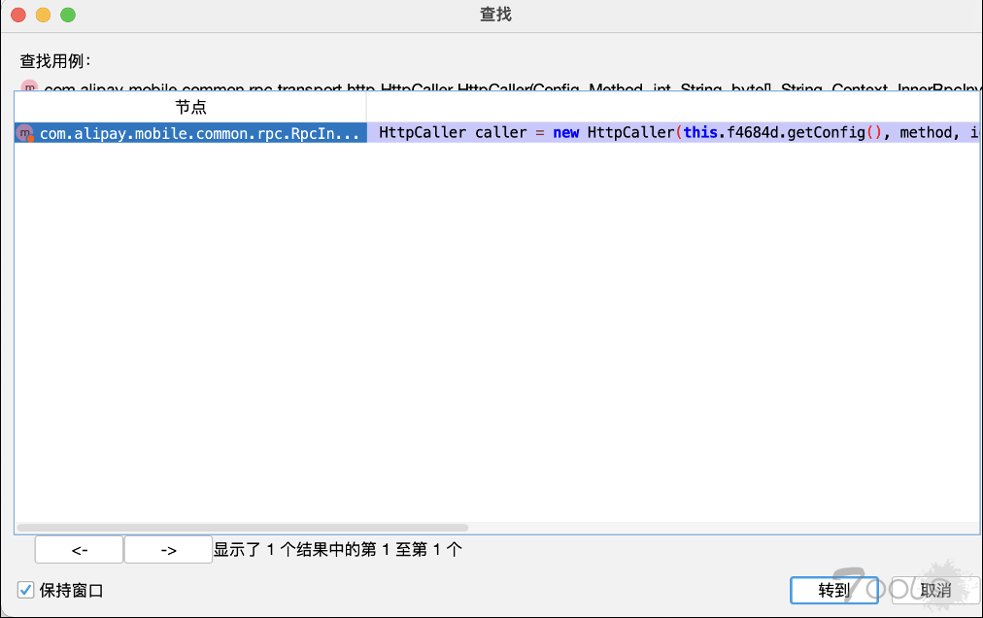The image size is (983, 618).
Task: Minimize the window using the yellow button
Action: coord(43,16)
